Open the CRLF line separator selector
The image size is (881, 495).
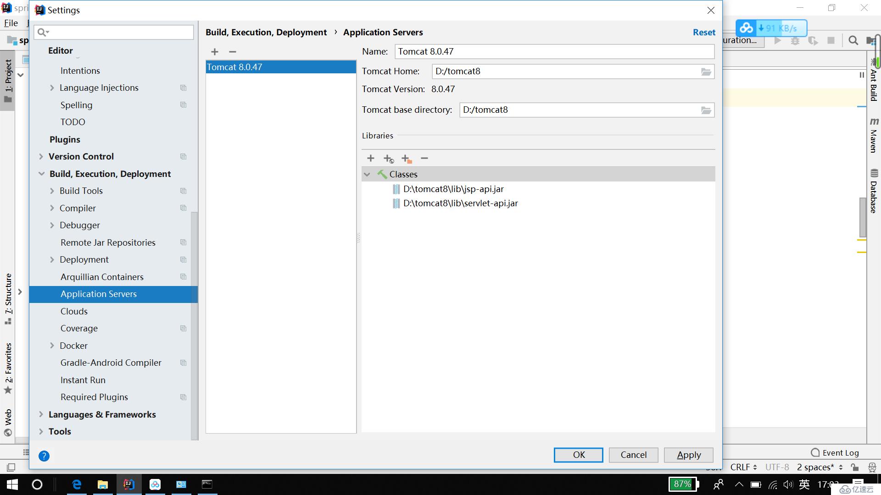point(744,467)
